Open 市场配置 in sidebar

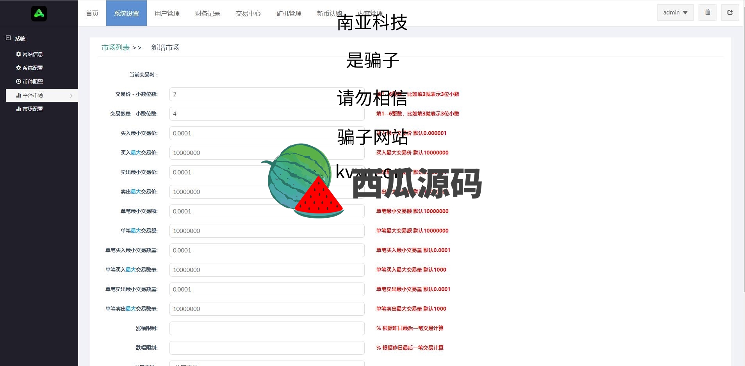pos(33,109)
